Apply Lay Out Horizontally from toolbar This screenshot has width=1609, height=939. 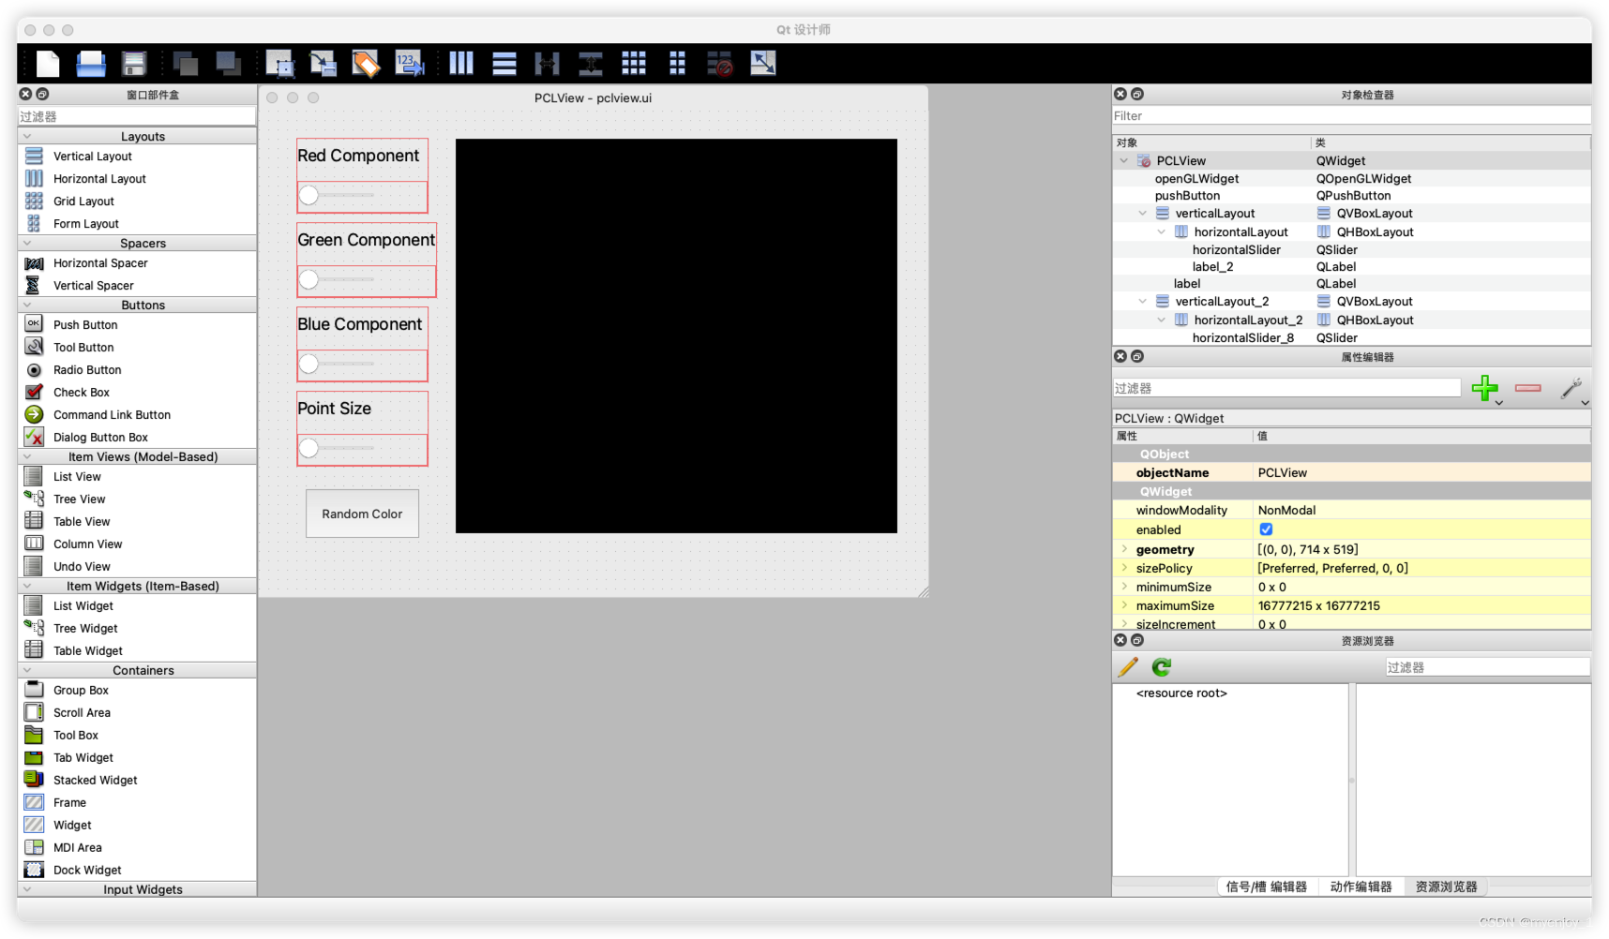tap(461, 64)
